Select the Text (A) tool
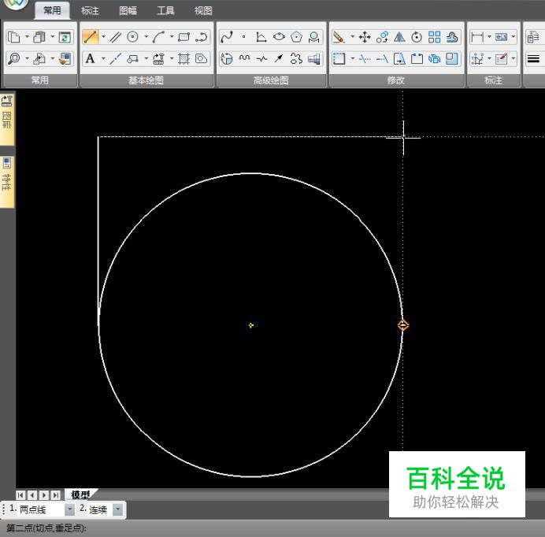 tap(90, 58)
